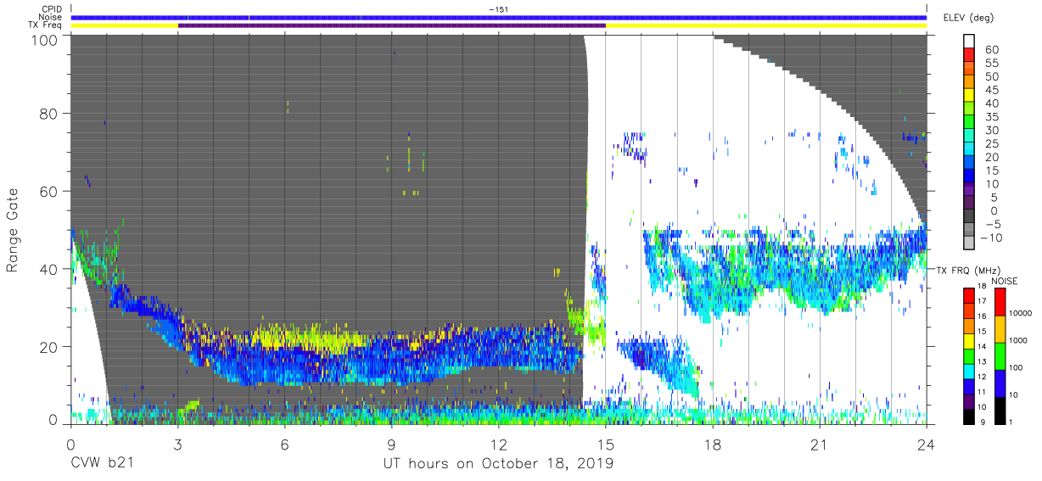Click the 60 tick on the Range Gate axis

[50, 191]
